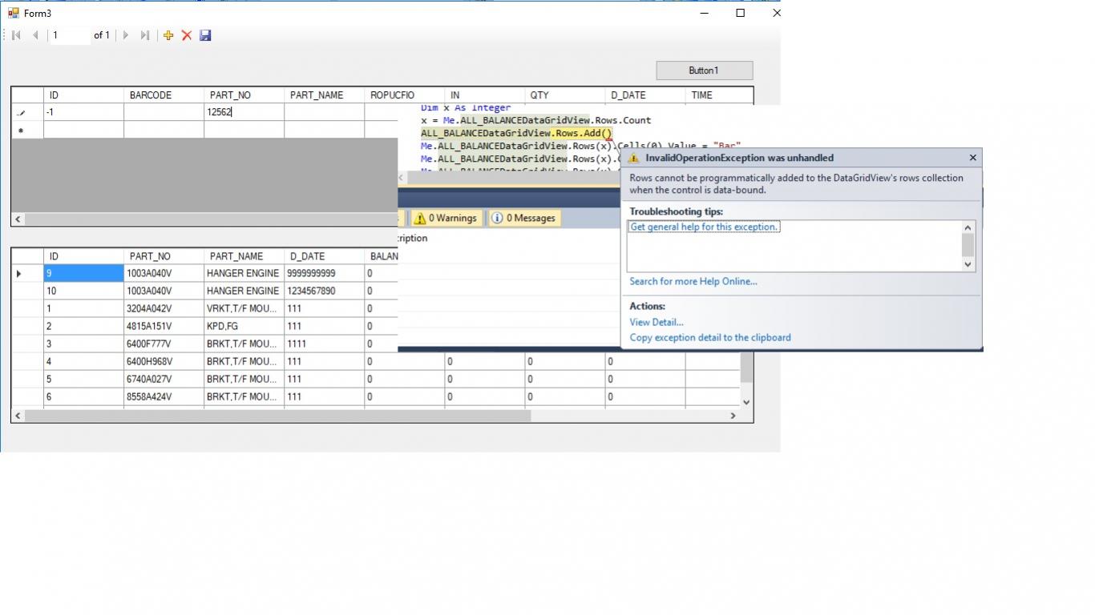This screenshot has width=1095, height=615.
Task: Open Get general help for this exception link
Action: (704, 227)
